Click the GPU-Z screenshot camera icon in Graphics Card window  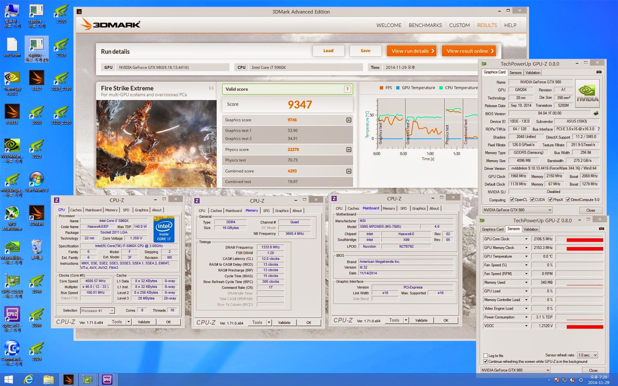[599, 72]
